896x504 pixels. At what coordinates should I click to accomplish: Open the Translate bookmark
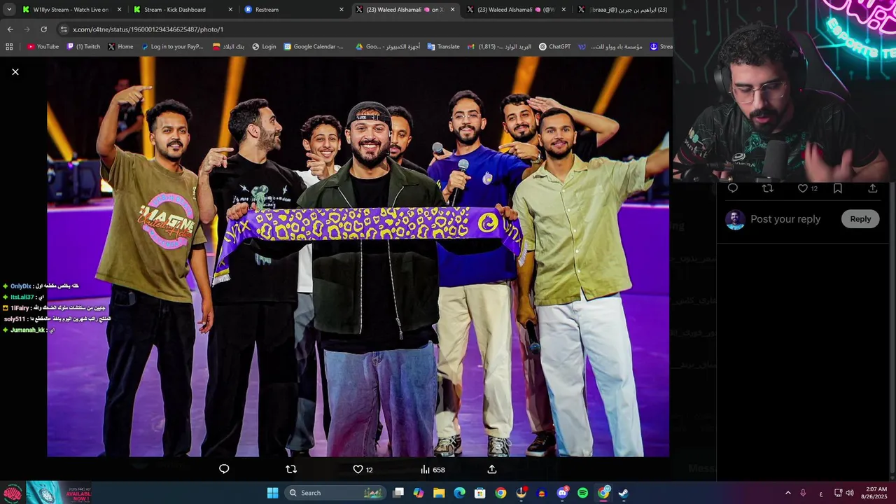coord(443,47)
